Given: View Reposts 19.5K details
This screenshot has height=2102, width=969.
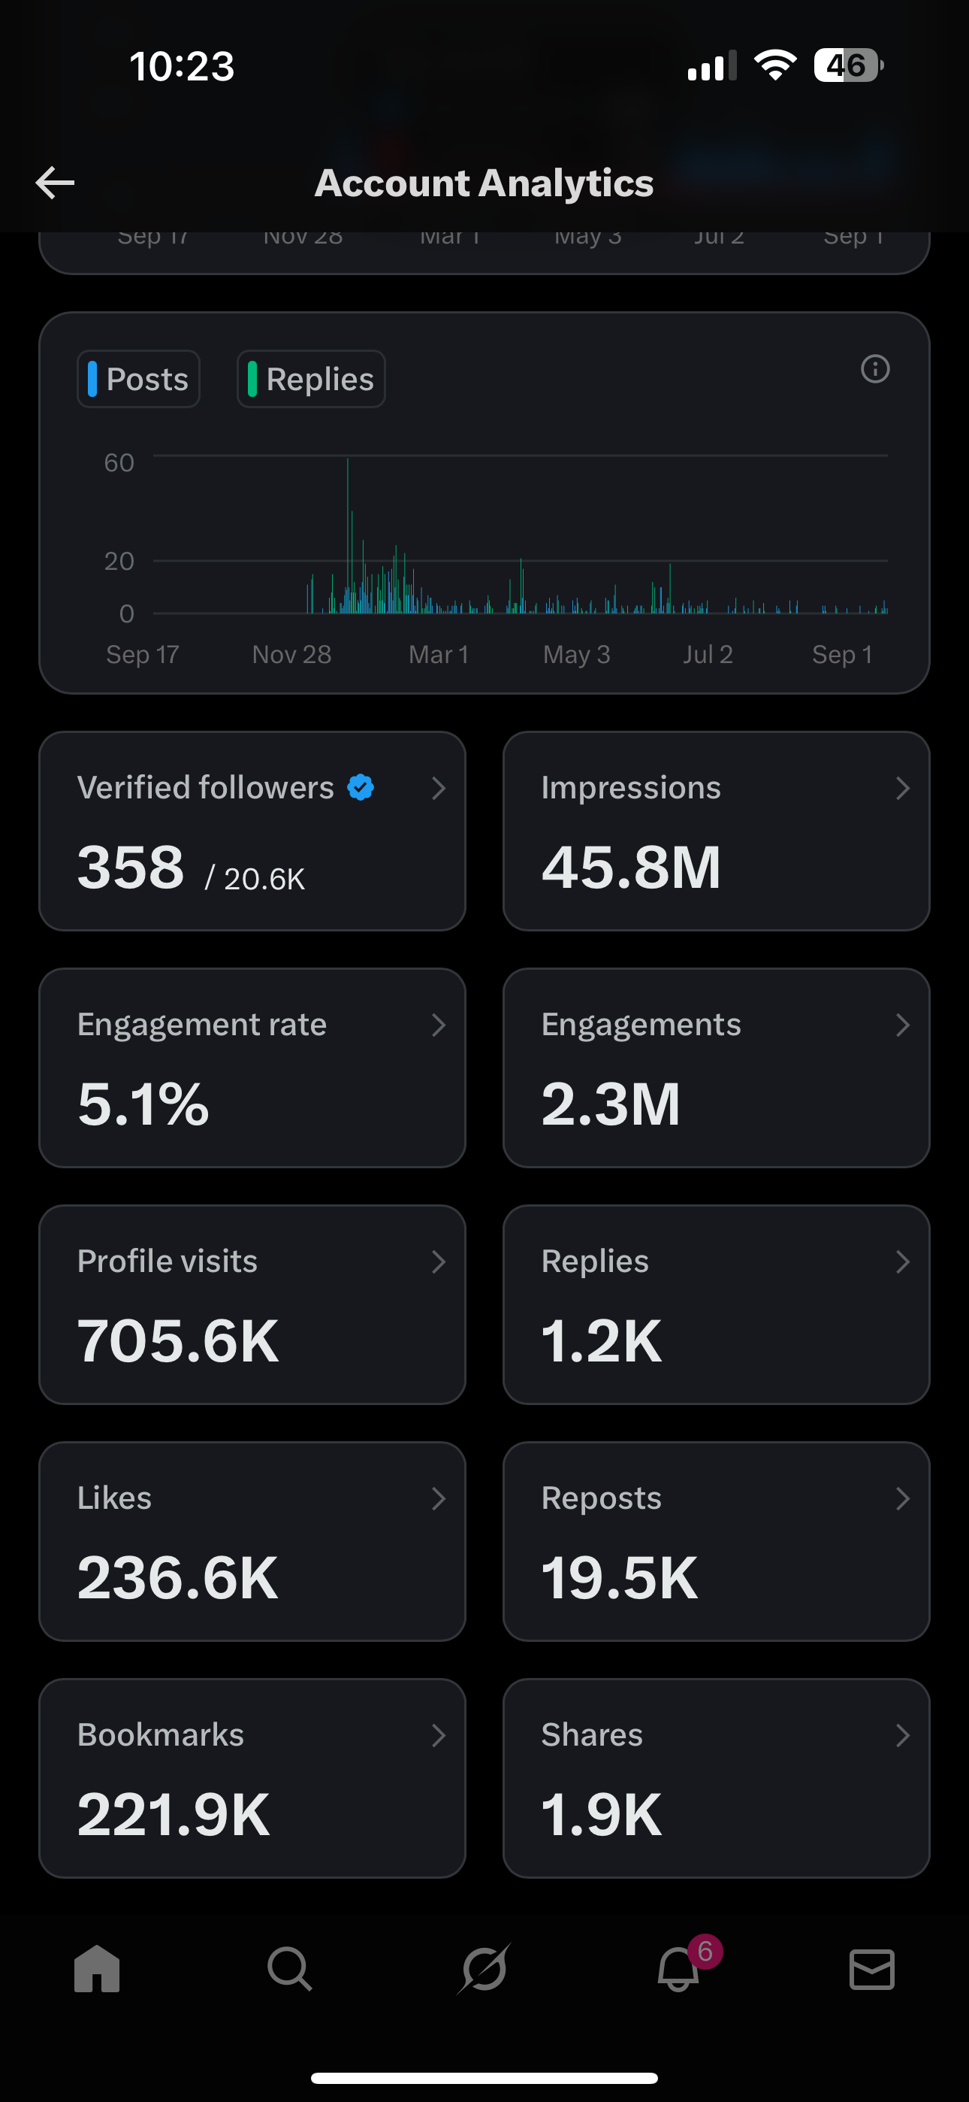Looking at the screenshot, I should (x=716, y=1541).
